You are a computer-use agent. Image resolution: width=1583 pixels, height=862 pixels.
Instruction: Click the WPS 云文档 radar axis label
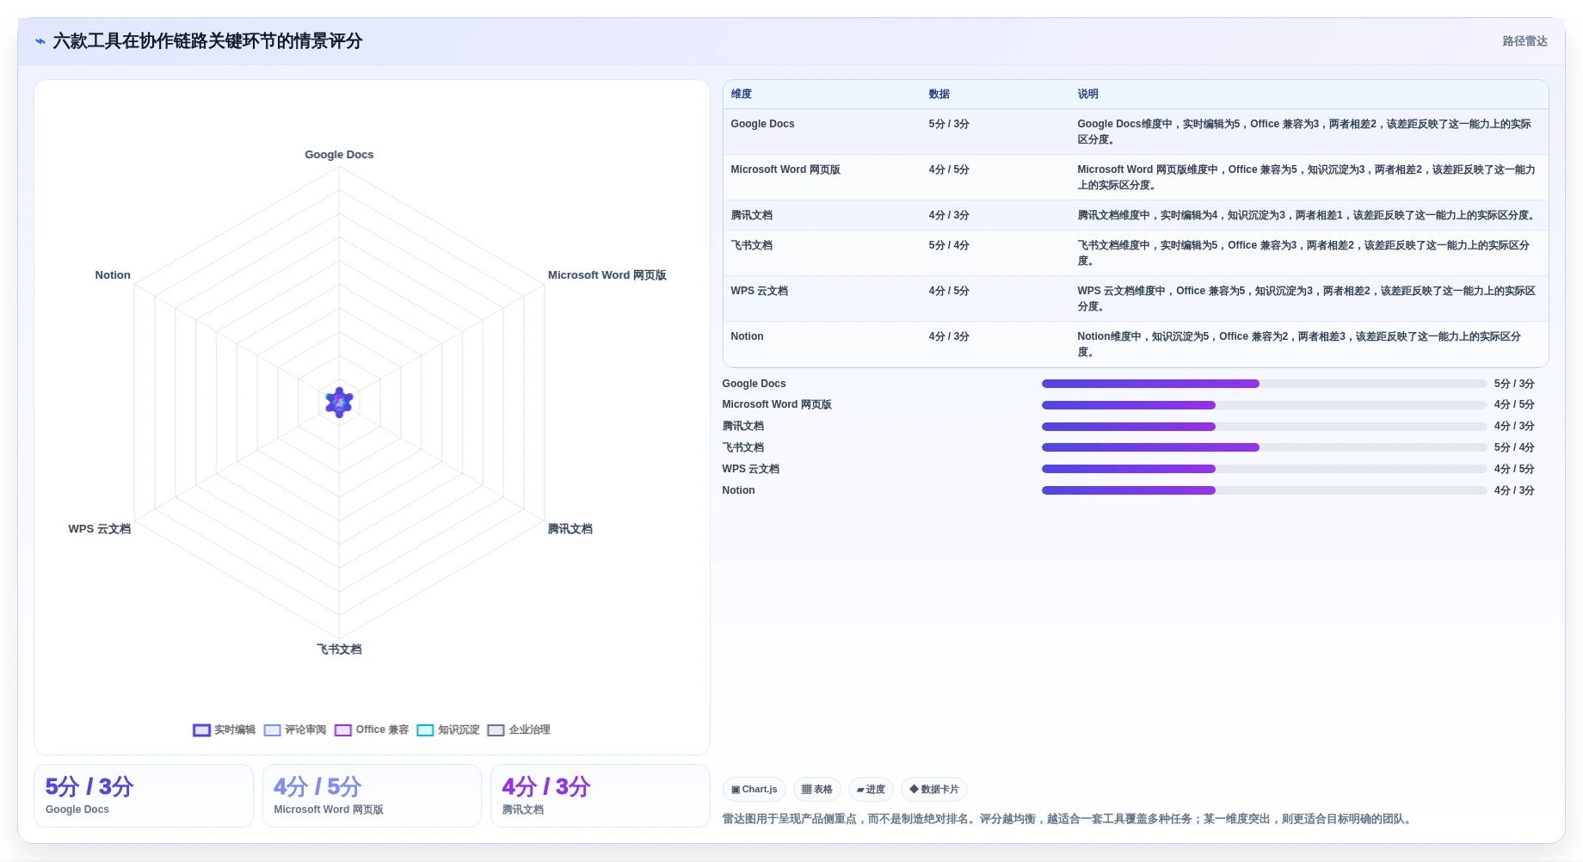[x=100, y=529]
